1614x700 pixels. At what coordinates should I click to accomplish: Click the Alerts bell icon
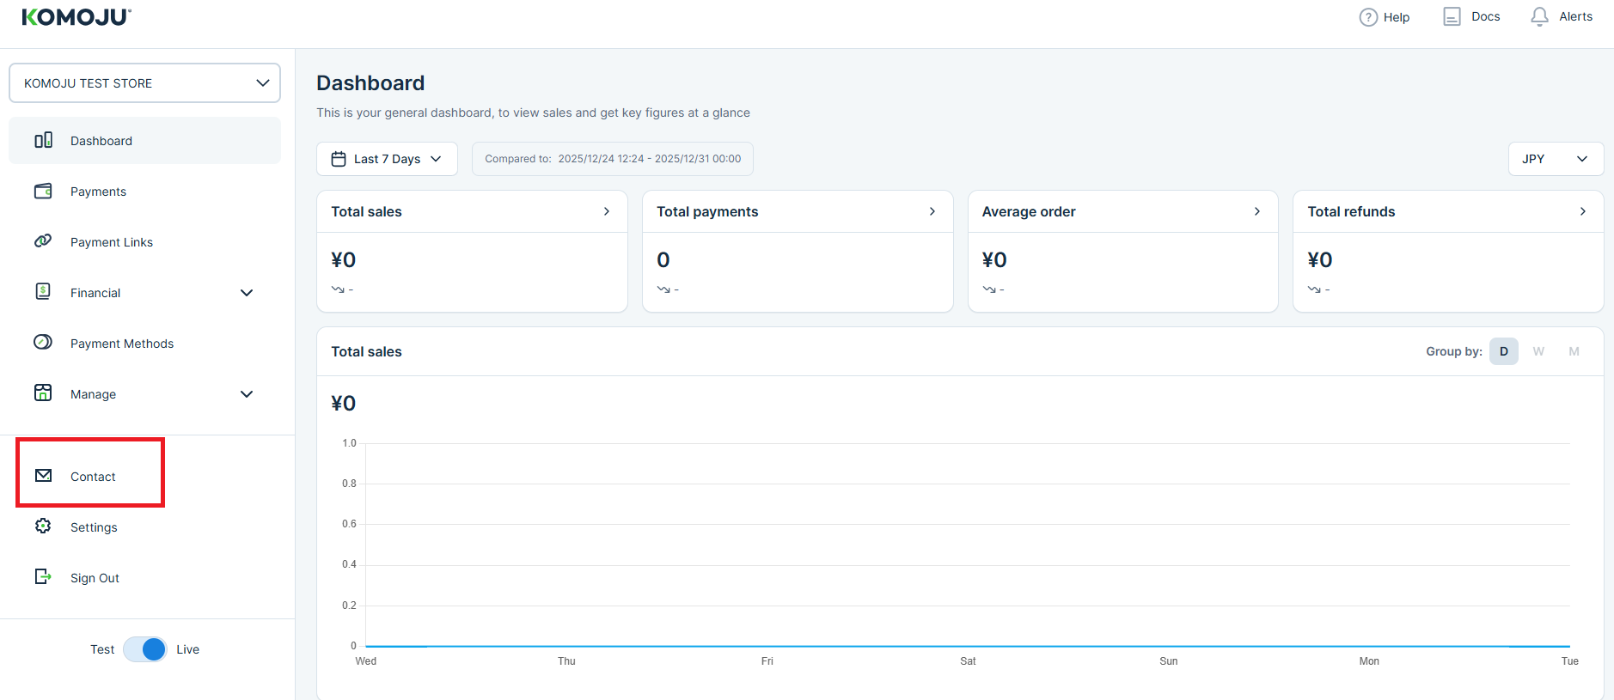1539,16
